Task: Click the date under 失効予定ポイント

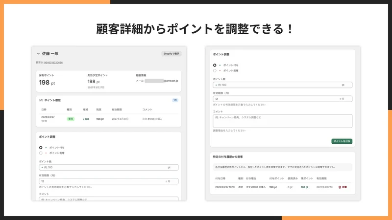Action: pos(96,88)
